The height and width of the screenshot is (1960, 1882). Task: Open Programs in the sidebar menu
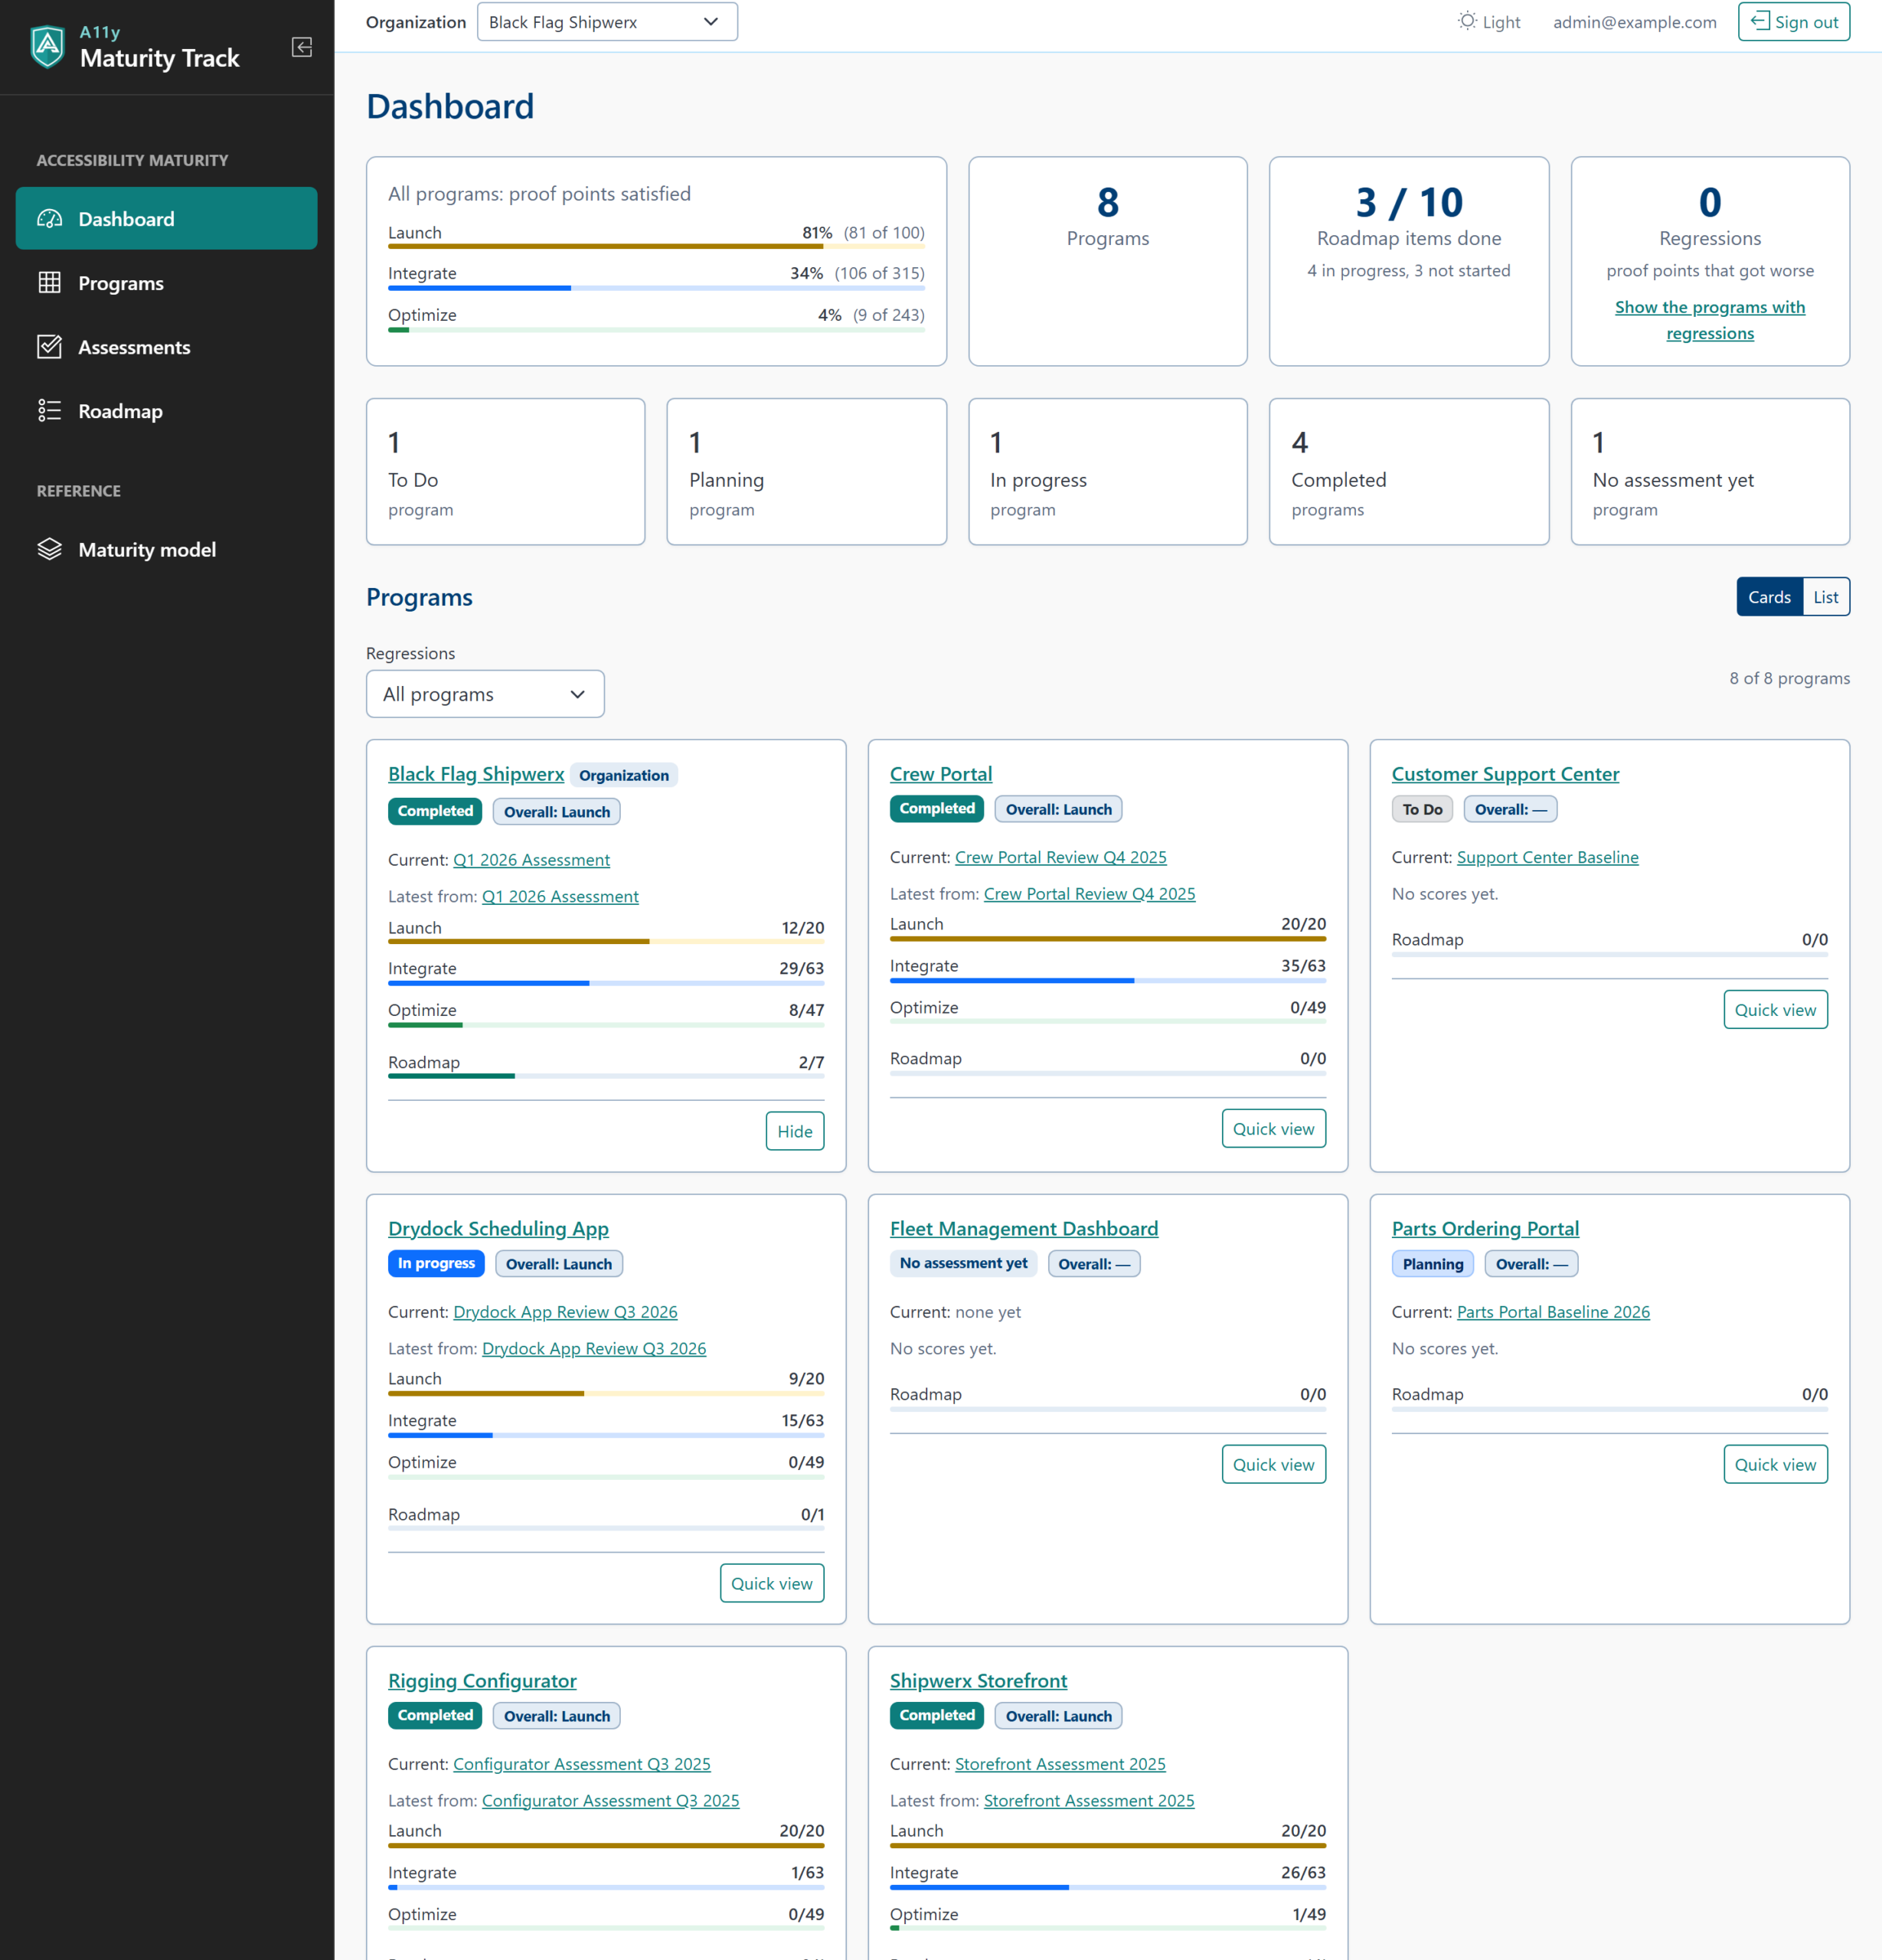coord(166,282)
